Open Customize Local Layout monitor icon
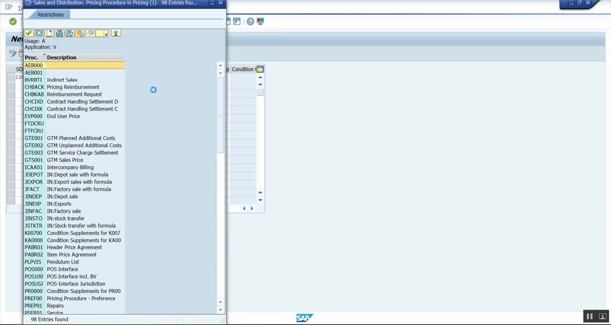Image resolution: width=611 pixels, height=325 pixels. [x=260, y=21]
